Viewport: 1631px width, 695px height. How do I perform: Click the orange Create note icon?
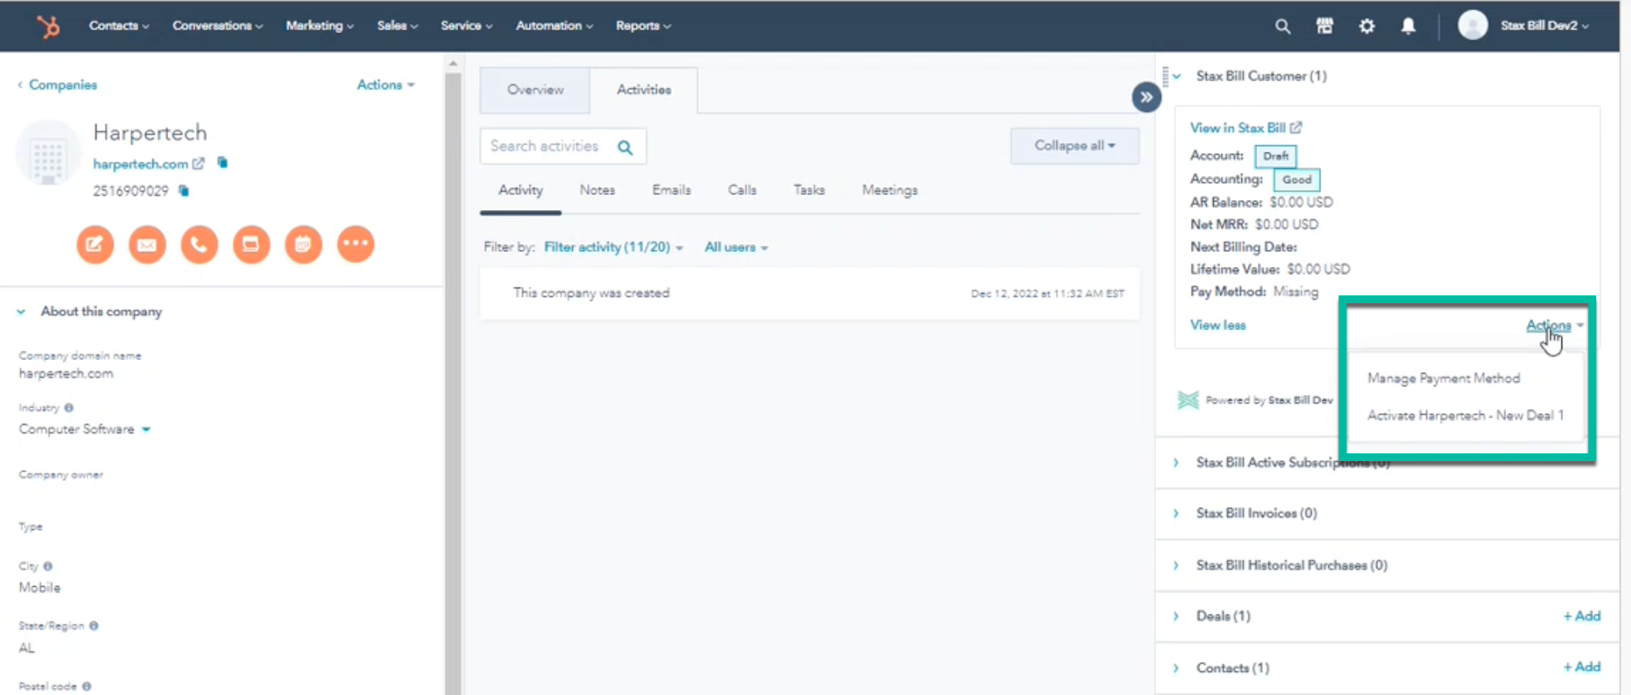[95, 244]
